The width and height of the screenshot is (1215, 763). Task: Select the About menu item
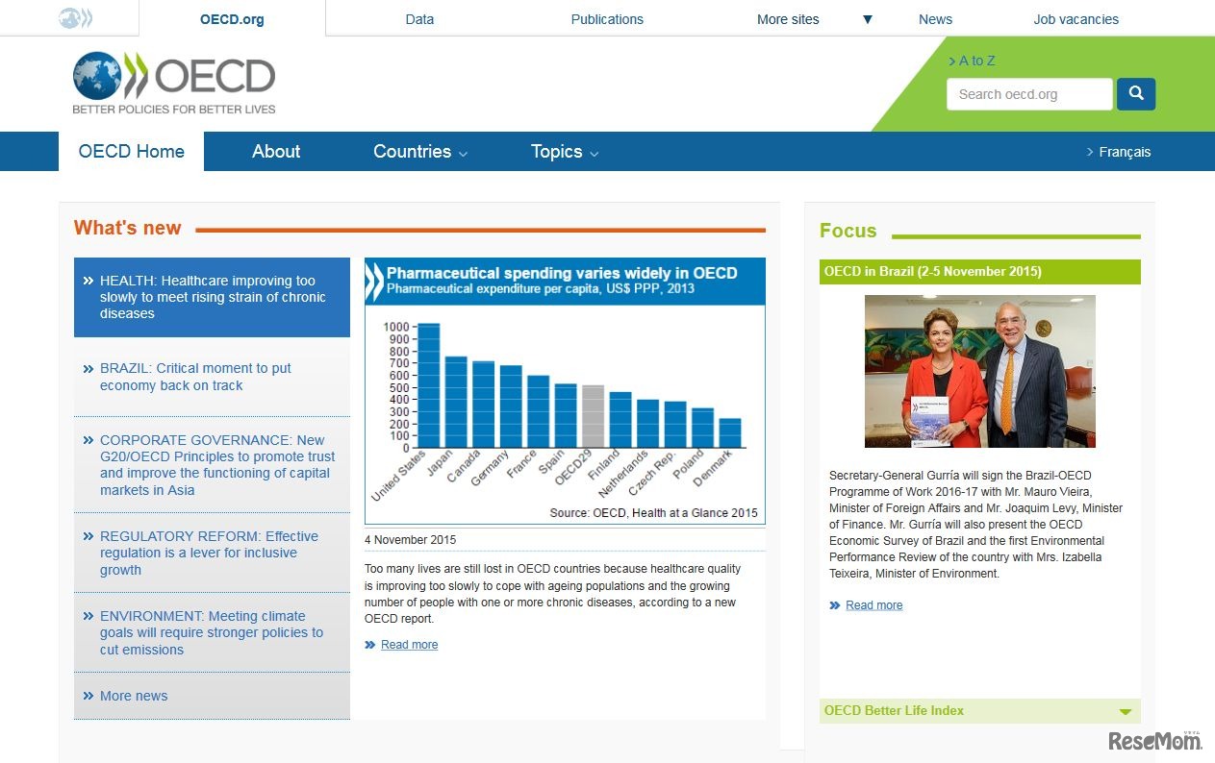(x=276, y=151)
